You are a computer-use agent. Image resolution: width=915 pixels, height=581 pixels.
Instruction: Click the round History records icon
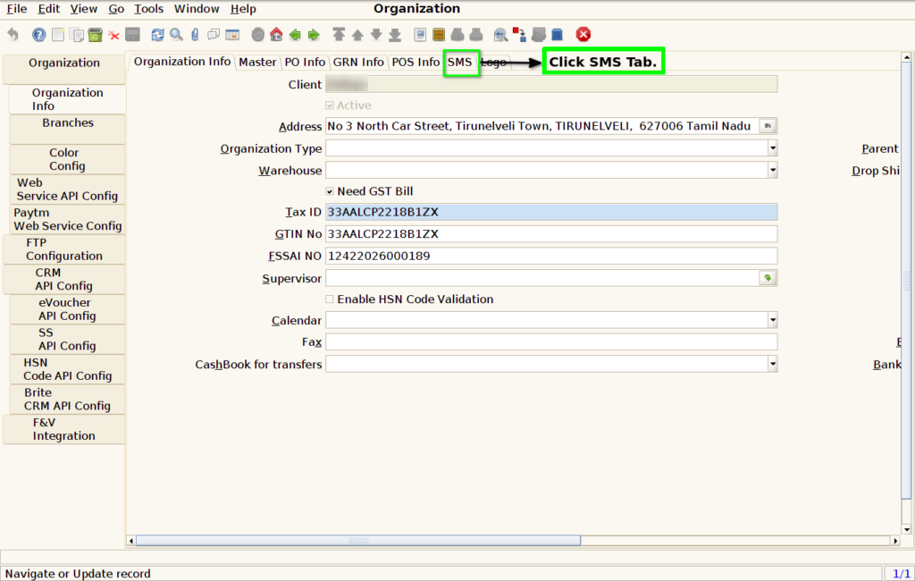click(x=258, y=35)
